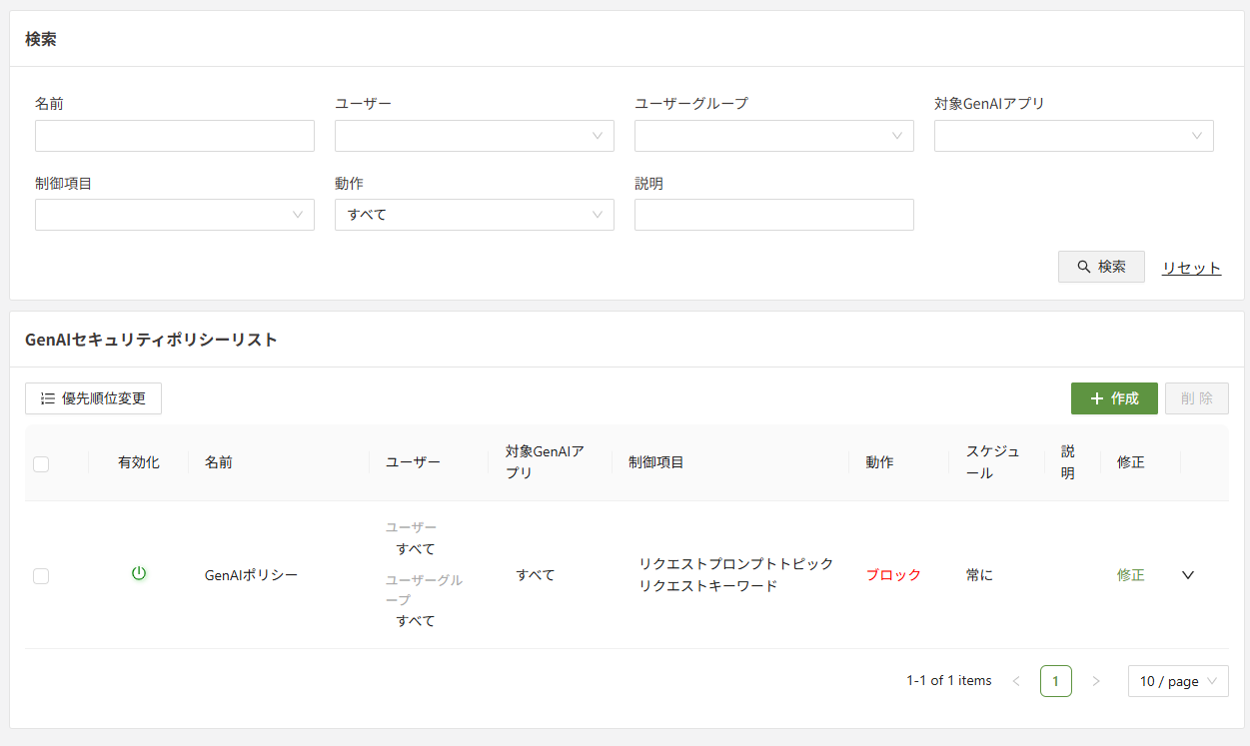Click the 優先順位変更 list icon button
1250x746 pixels.
point(93,398)
